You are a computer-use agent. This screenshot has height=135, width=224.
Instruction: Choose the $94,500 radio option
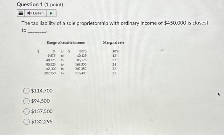tap(26, 101)
